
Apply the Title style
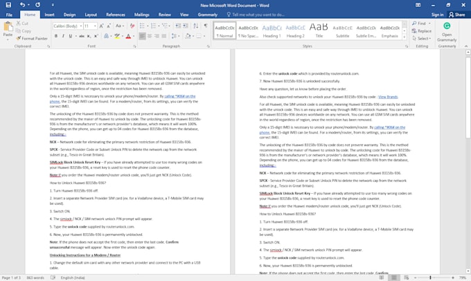click(x=319, y=30)
